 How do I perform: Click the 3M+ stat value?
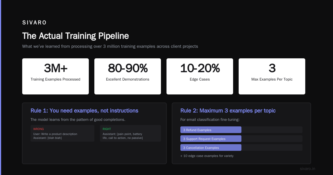click(x=56, y=68)
